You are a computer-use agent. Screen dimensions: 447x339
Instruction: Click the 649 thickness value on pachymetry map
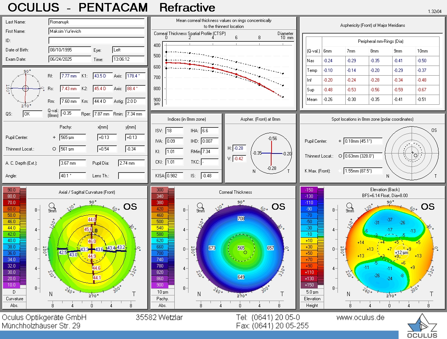tap(241, 277)
